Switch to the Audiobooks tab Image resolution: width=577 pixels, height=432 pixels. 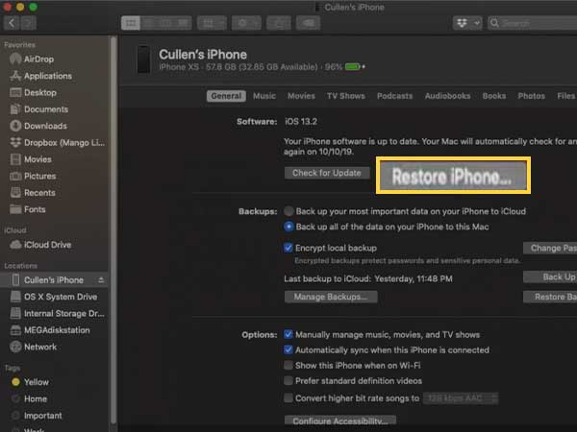tap(447, 96)
